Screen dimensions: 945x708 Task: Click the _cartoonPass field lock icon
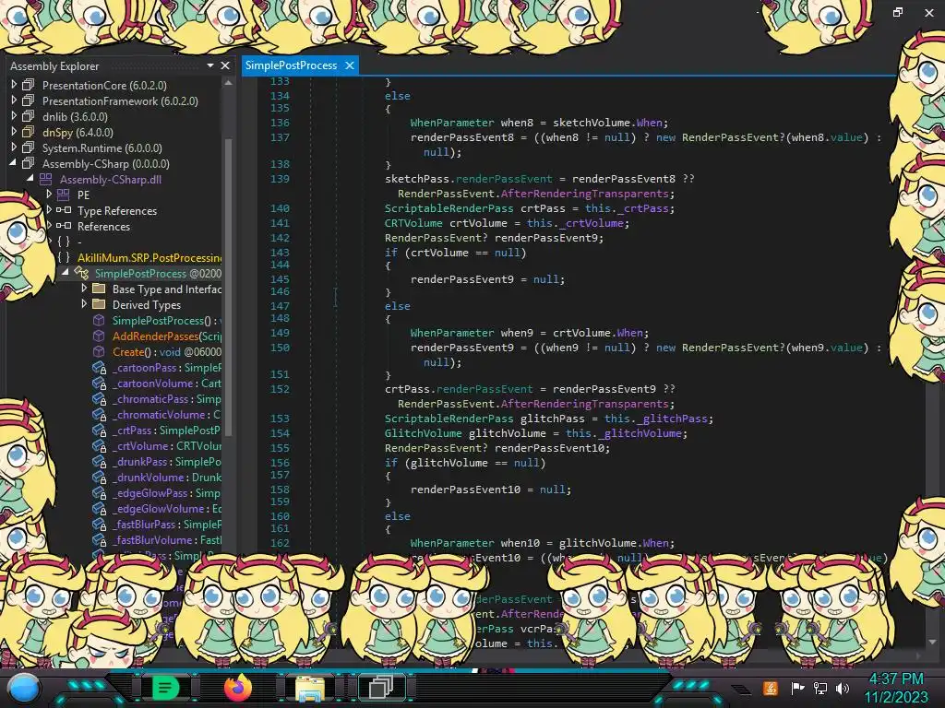point(99,368)
